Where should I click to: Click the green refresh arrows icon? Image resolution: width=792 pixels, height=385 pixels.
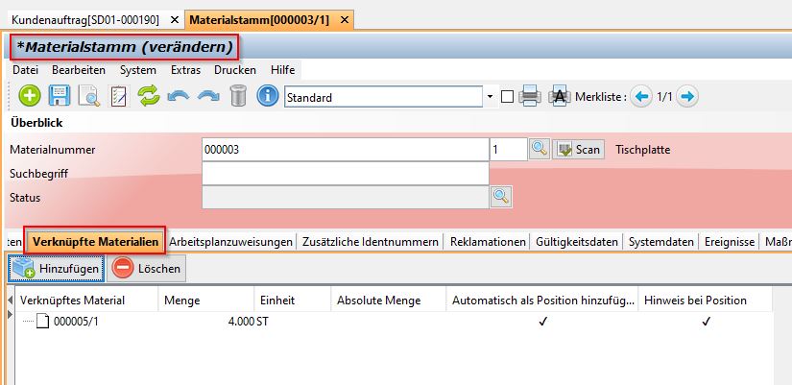pos(148,96)
